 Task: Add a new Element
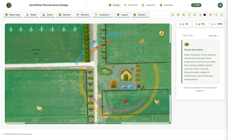[83, 15]
